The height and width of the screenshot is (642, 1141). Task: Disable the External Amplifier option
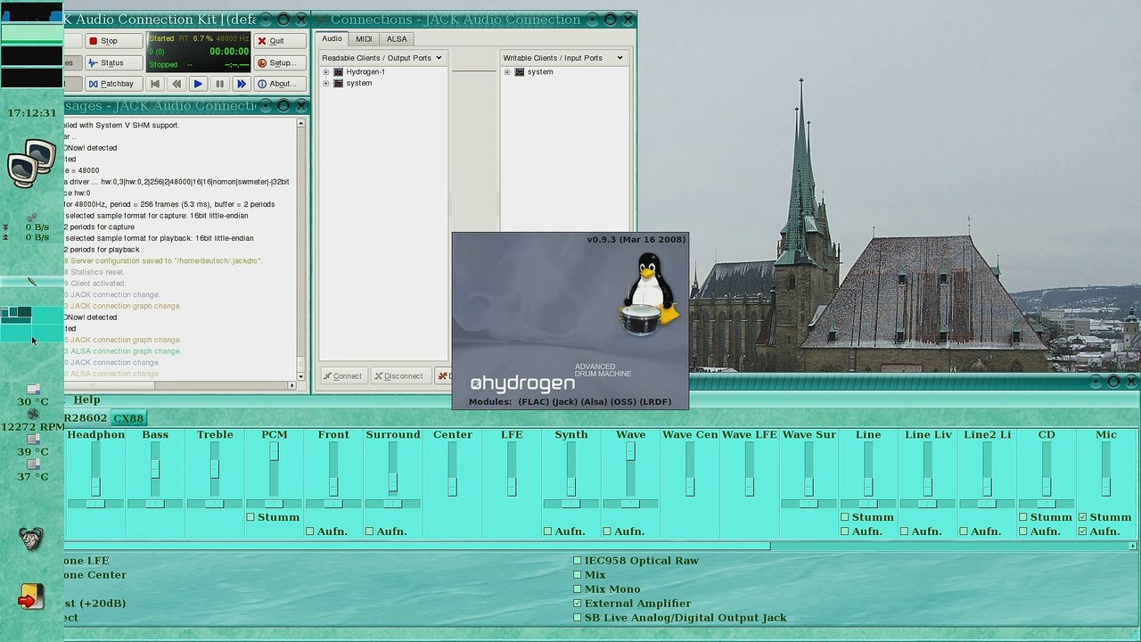578,604
